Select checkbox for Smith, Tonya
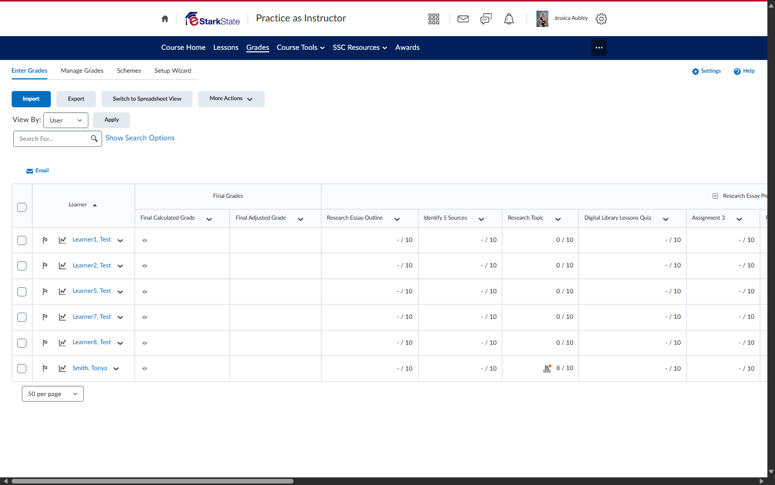Screen dimensions: 775x485 coord(22,368)
